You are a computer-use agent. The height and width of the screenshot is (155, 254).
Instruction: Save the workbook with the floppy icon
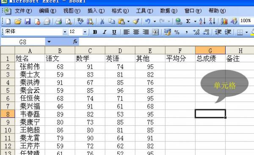[28, 21]
